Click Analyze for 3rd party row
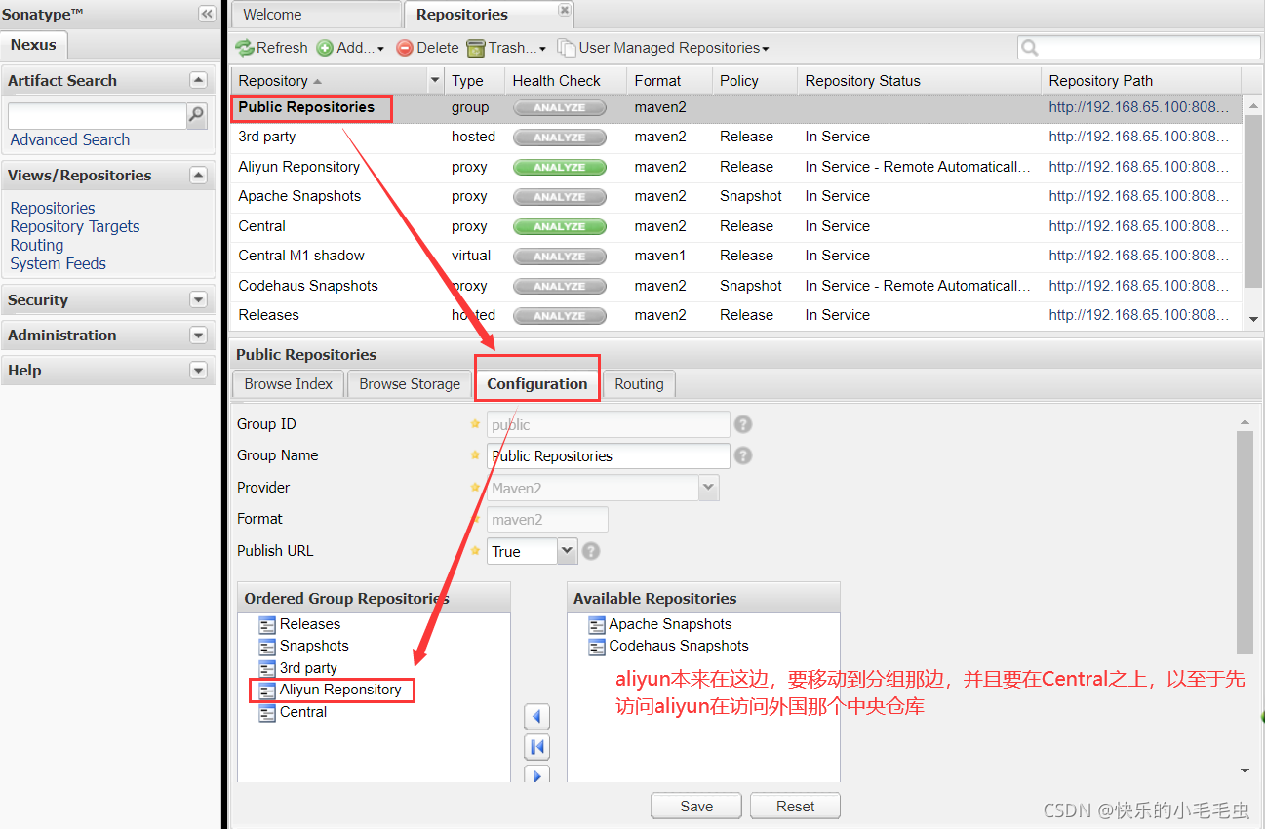1265x829 pixels. pos(560,138)
